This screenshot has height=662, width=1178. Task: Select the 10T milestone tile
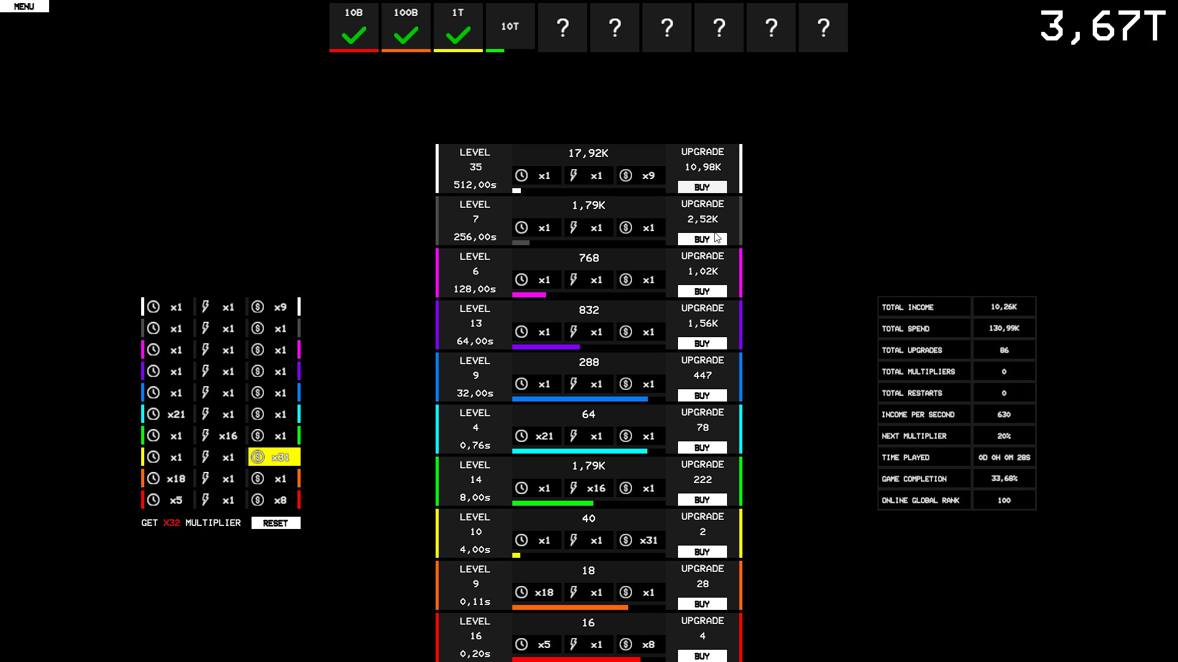click(510, 27)
